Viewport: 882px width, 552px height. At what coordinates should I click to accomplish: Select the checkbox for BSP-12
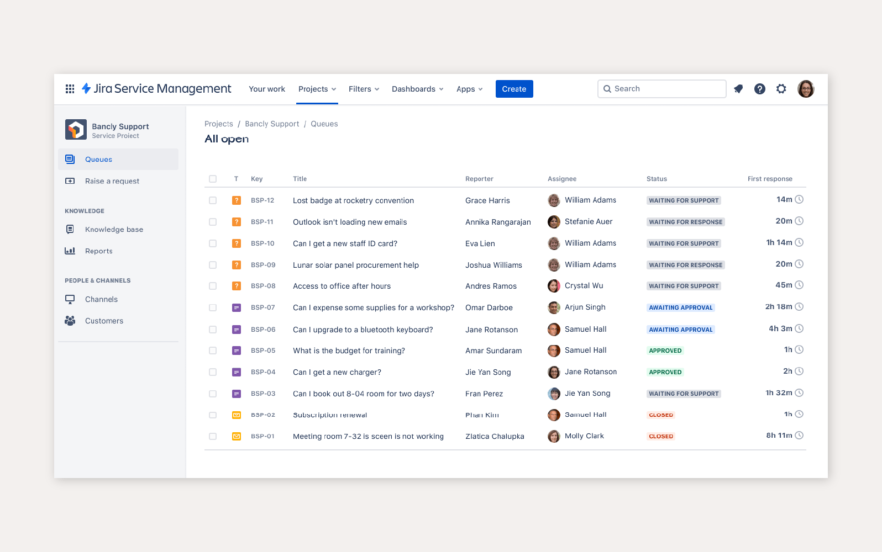pos(213,200)
